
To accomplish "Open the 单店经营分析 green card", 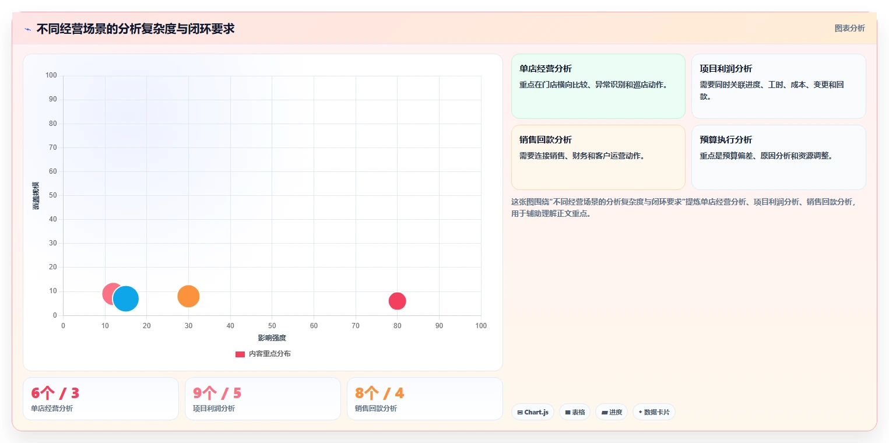I will click(598, 86).
